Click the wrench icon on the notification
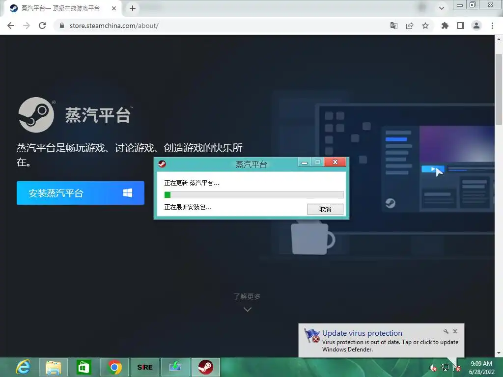Image resolution: width=503 pixels, height=377 pixels. 446,331
